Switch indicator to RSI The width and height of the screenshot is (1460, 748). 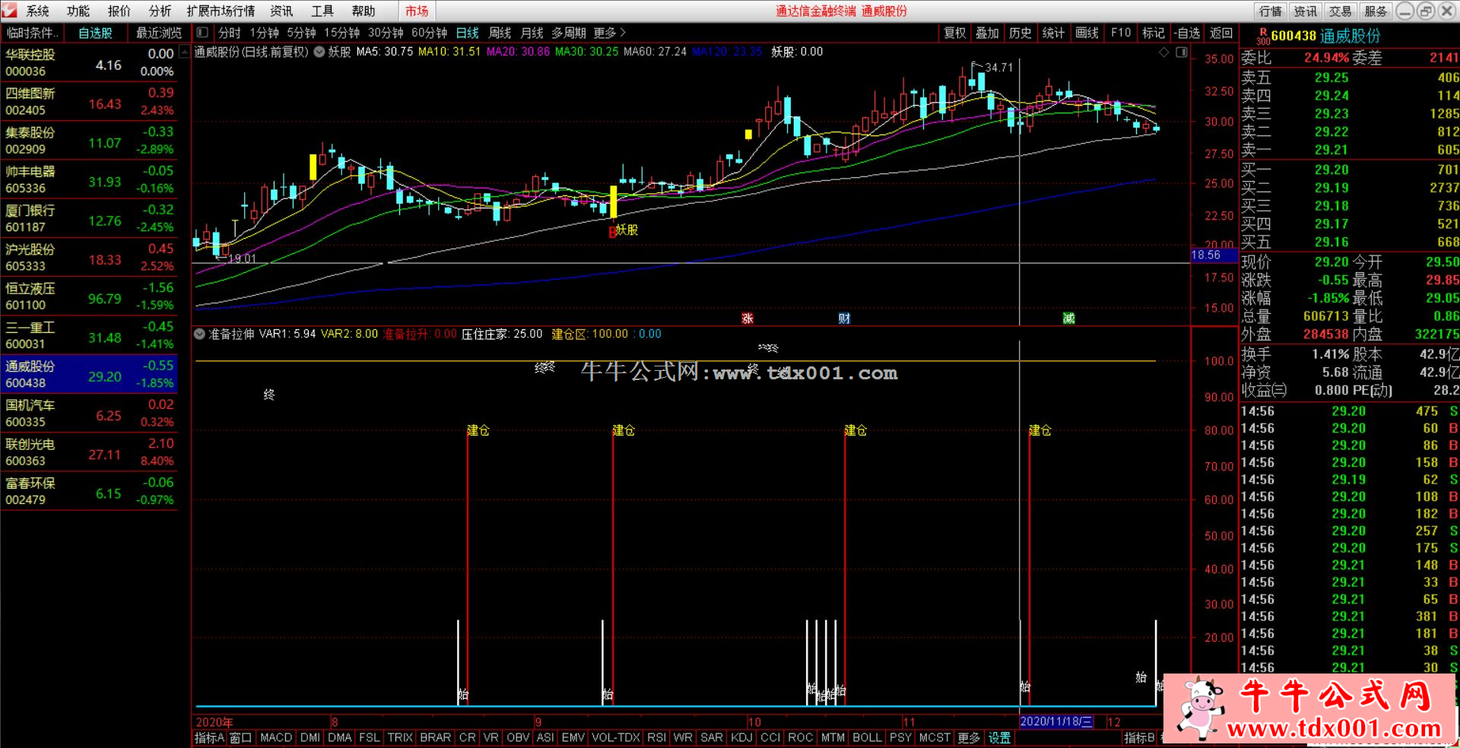point(656,737)
